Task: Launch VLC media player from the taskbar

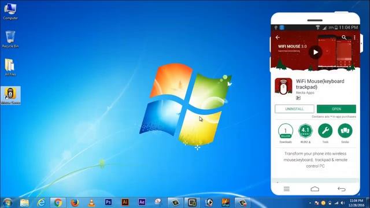Action: tap(91, 203)
